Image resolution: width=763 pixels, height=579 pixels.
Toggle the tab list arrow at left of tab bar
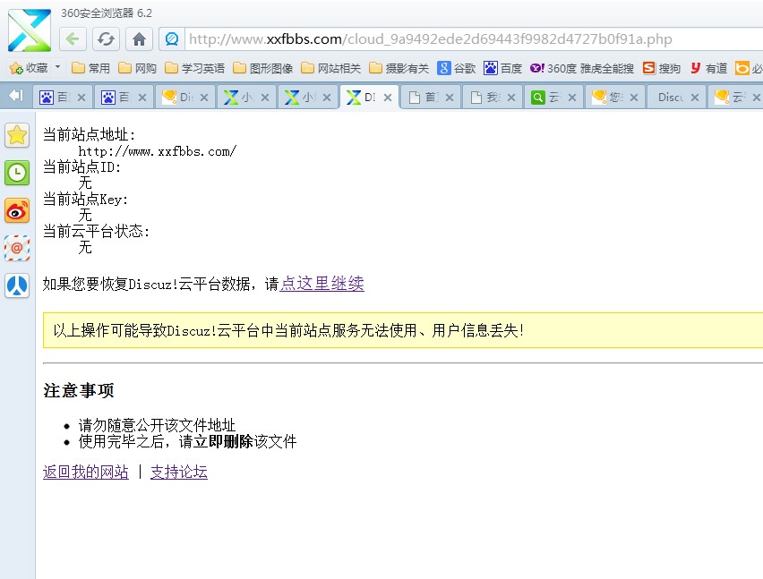[x=16, y=95]
